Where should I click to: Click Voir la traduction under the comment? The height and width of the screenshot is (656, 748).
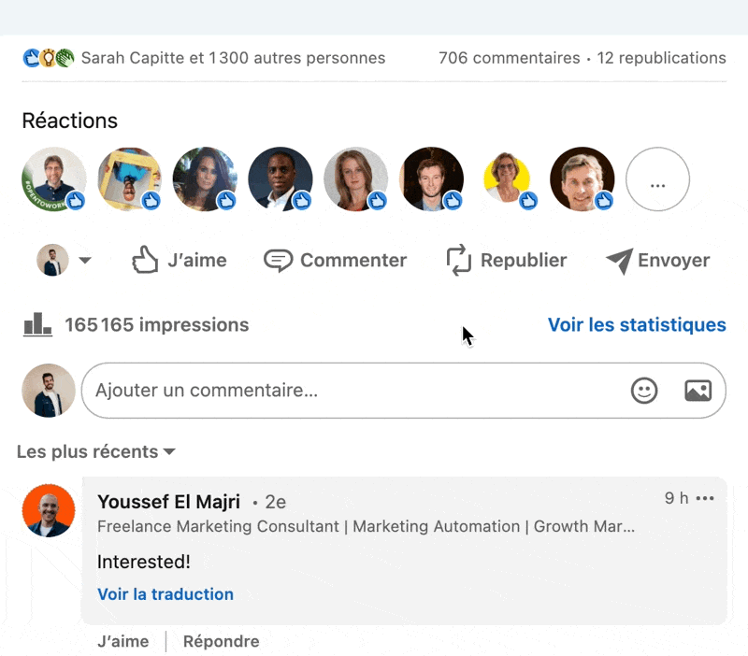click(165, 594)
